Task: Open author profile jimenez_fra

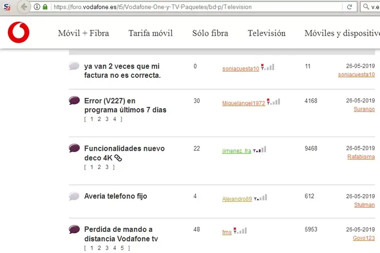Action: [236, 151]
